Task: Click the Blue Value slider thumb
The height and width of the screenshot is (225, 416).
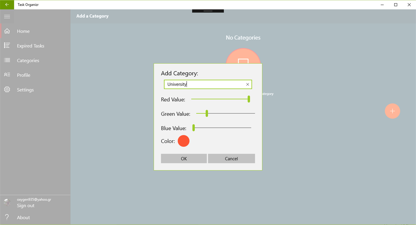Action: [x=194, y=128]
